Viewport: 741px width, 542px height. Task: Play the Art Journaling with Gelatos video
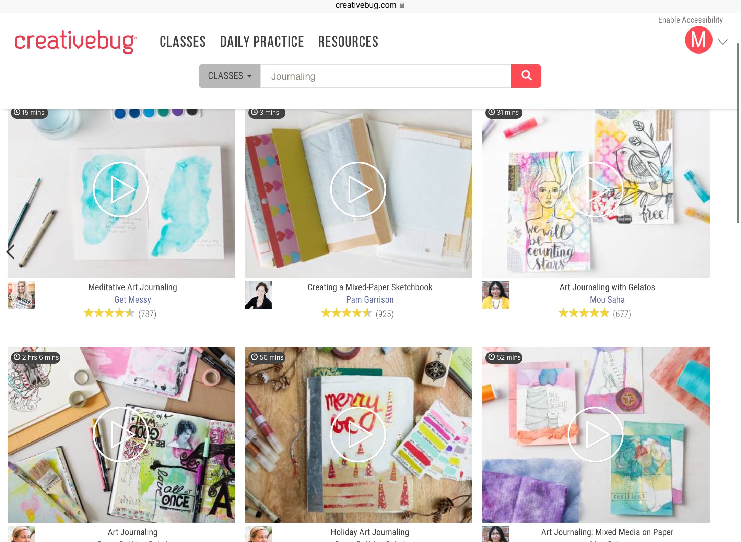pos(596,189)
